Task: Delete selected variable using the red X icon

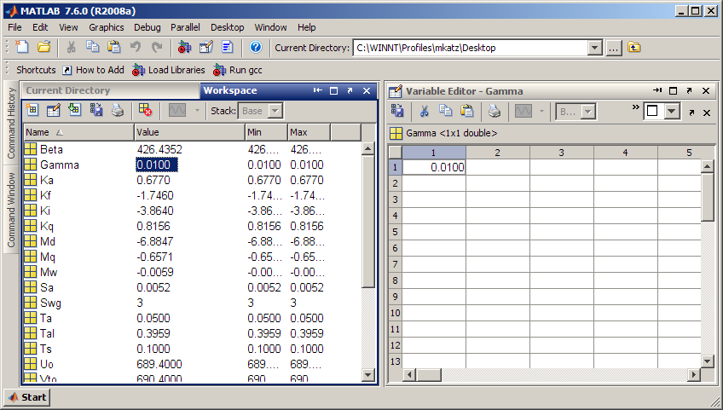Action: [x=145, y=110]
